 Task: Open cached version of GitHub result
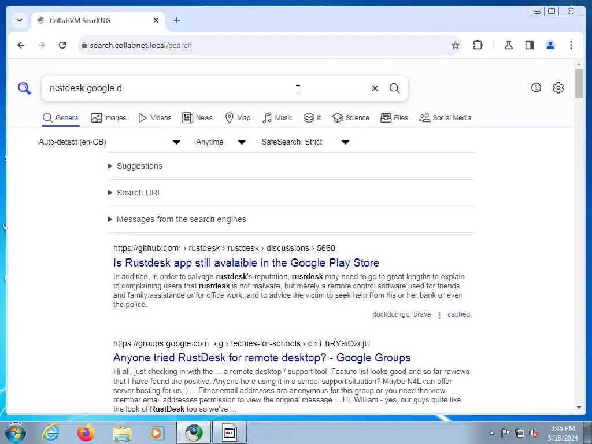coord(458,314)
